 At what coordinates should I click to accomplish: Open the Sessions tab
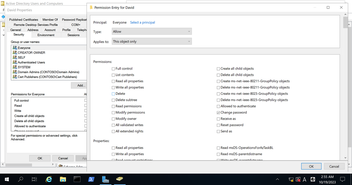(73, 35)
